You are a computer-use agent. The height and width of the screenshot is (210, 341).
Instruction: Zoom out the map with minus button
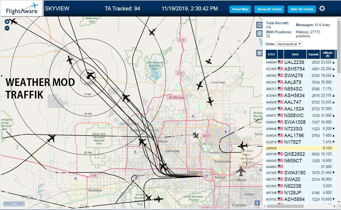click(x=7, y=28)
